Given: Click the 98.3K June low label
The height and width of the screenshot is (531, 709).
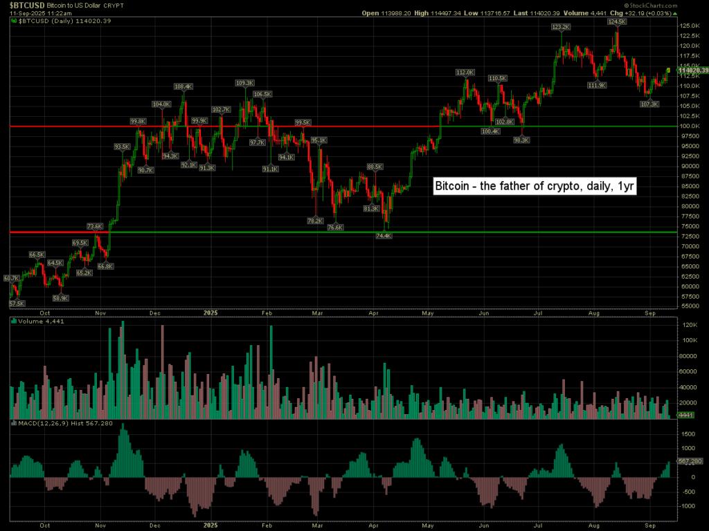Looking at the screenshot, I should tap(521, 140).
